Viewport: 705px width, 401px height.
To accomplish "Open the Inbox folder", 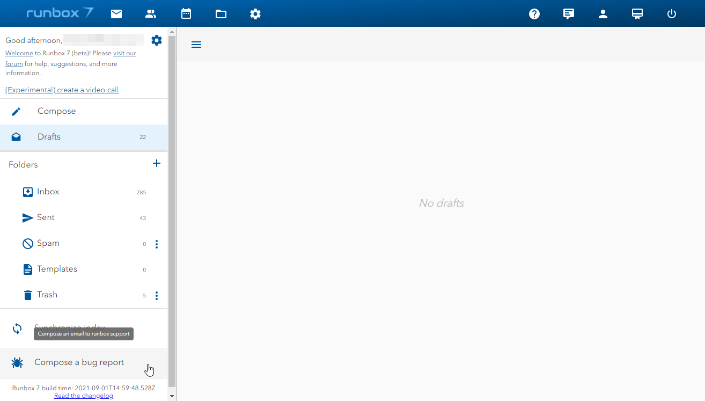I will (x=48, y=192).
